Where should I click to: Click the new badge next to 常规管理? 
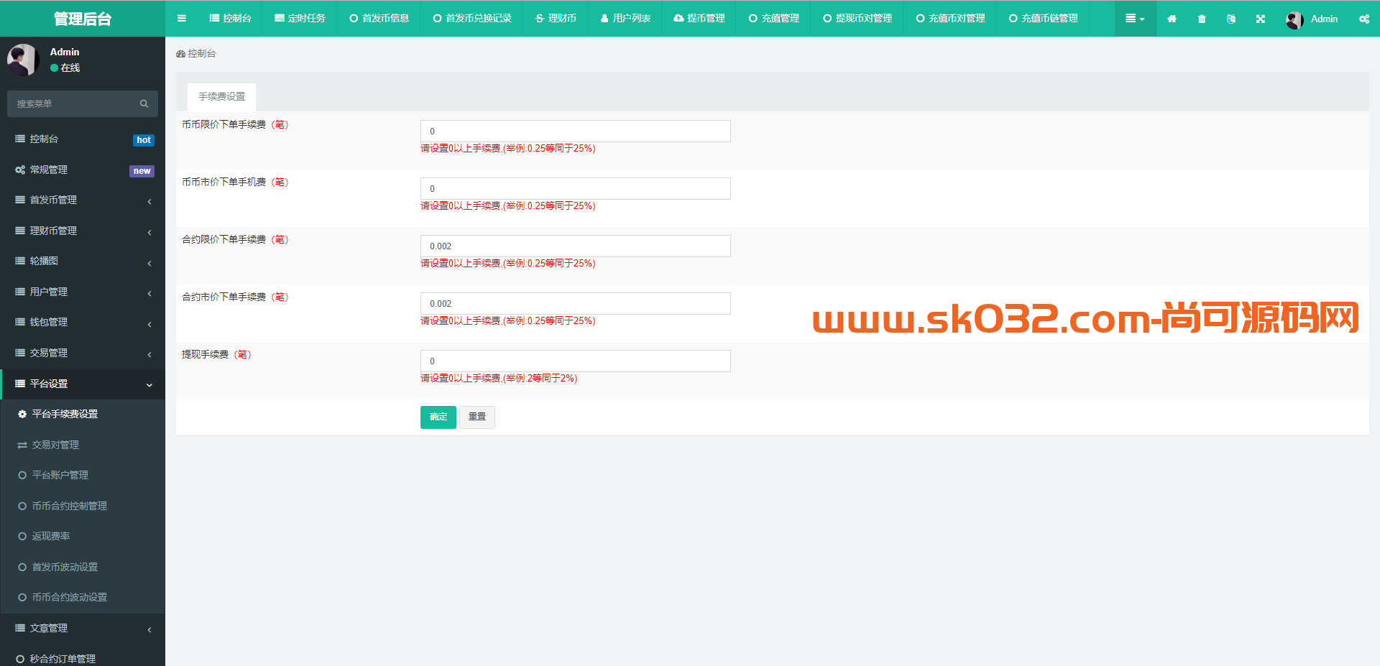click(x=142, y=171)
